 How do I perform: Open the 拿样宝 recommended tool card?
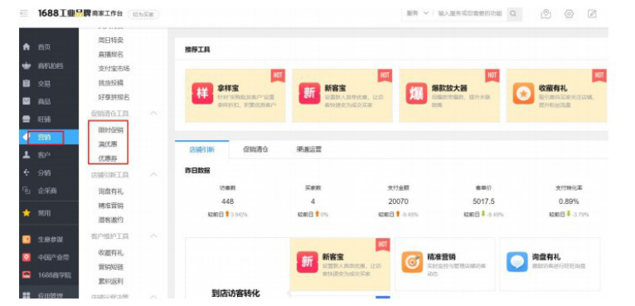coord(235,95)
